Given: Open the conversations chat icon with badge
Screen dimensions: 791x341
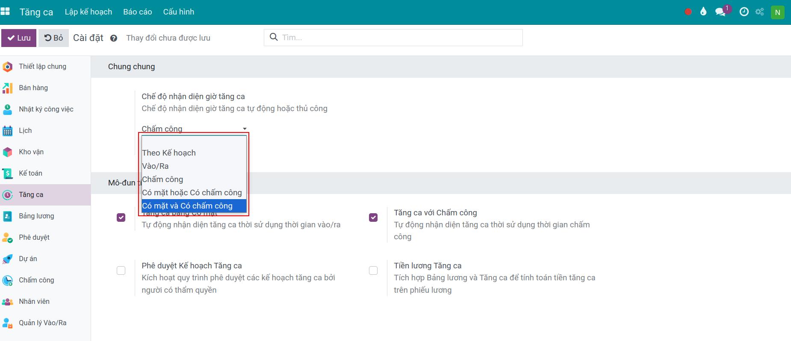Looking at the screenshot, I should [721, 12].
